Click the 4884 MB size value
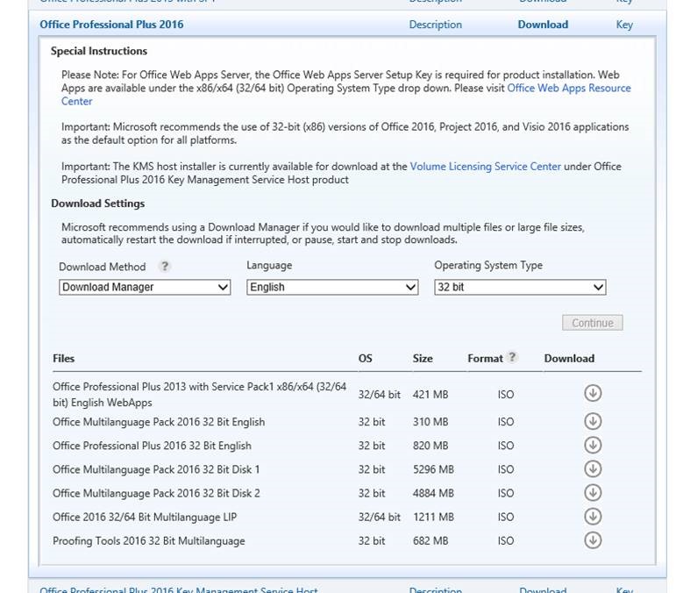Viewport: 683px width, 593px height. click(x=433, y=493)
